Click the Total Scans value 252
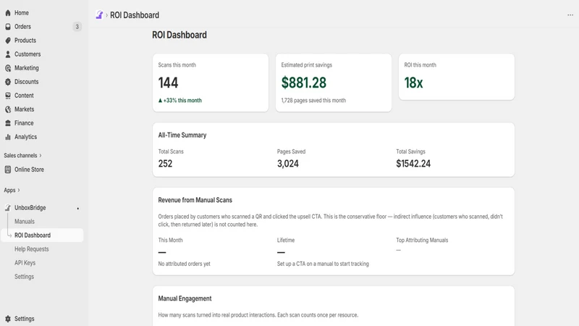Viewport: 579px width, 326px height. click(x=165, y=164)
